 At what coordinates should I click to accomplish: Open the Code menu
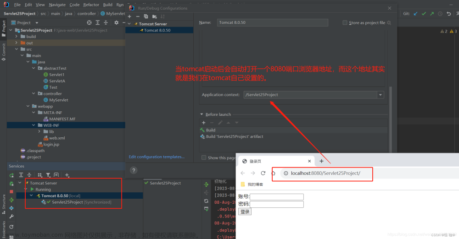coord(74,5)
